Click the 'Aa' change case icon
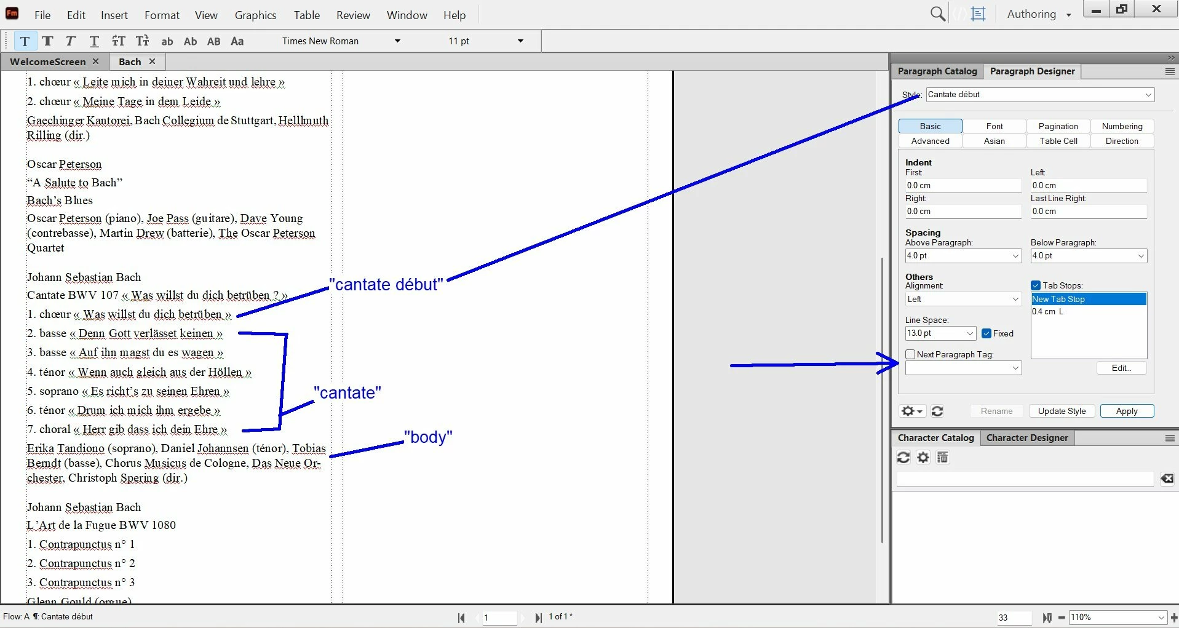This screenshot has height=628, width=1179. pyautogui.click(x=237, y=41)
